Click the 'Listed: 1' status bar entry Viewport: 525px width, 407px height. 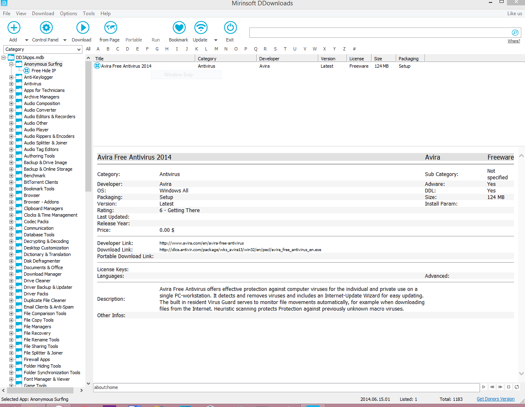pos(409,399)
